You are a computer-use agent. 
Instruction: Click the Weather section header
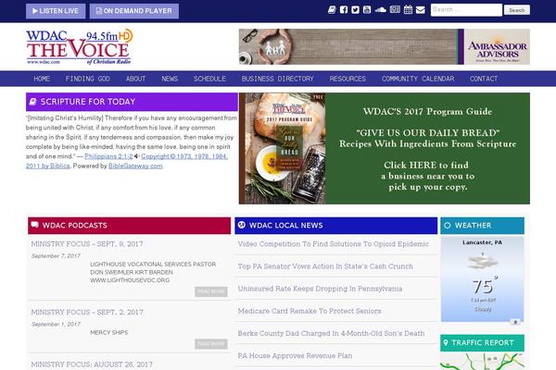(x=482, y=226)
